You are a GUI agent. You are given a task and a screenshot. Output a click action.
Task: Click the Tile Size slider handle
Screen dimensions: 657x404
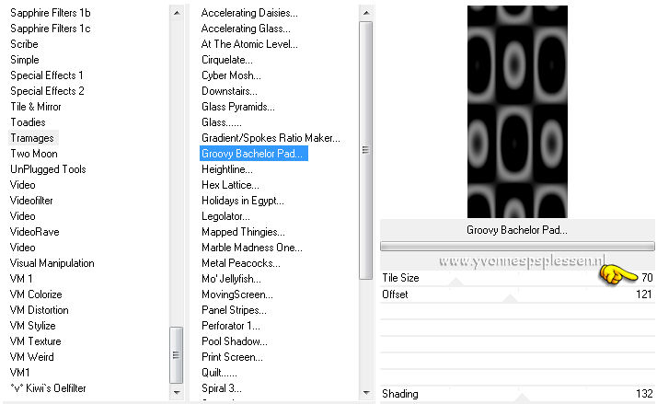pyautogui.click(x=456, y=282)
